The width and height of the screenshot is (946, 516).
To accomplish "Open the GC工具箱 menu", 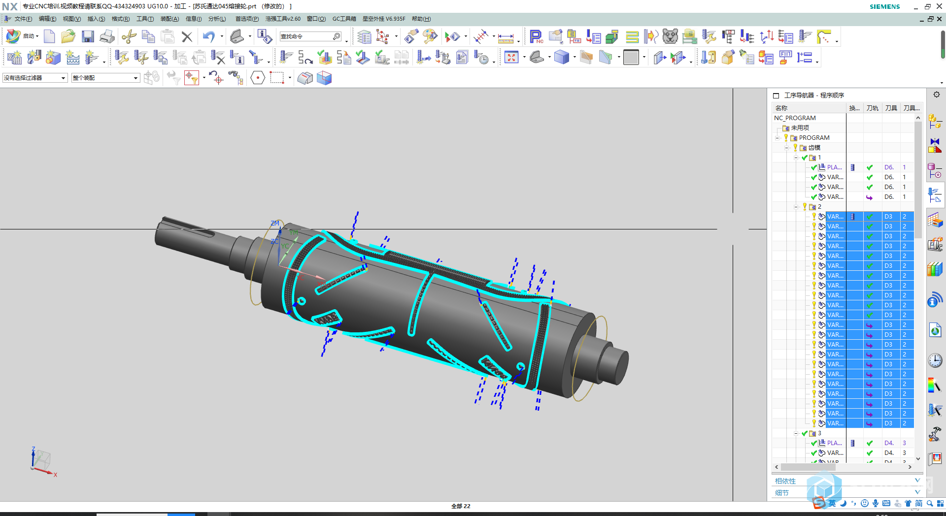I will [344, 19].
